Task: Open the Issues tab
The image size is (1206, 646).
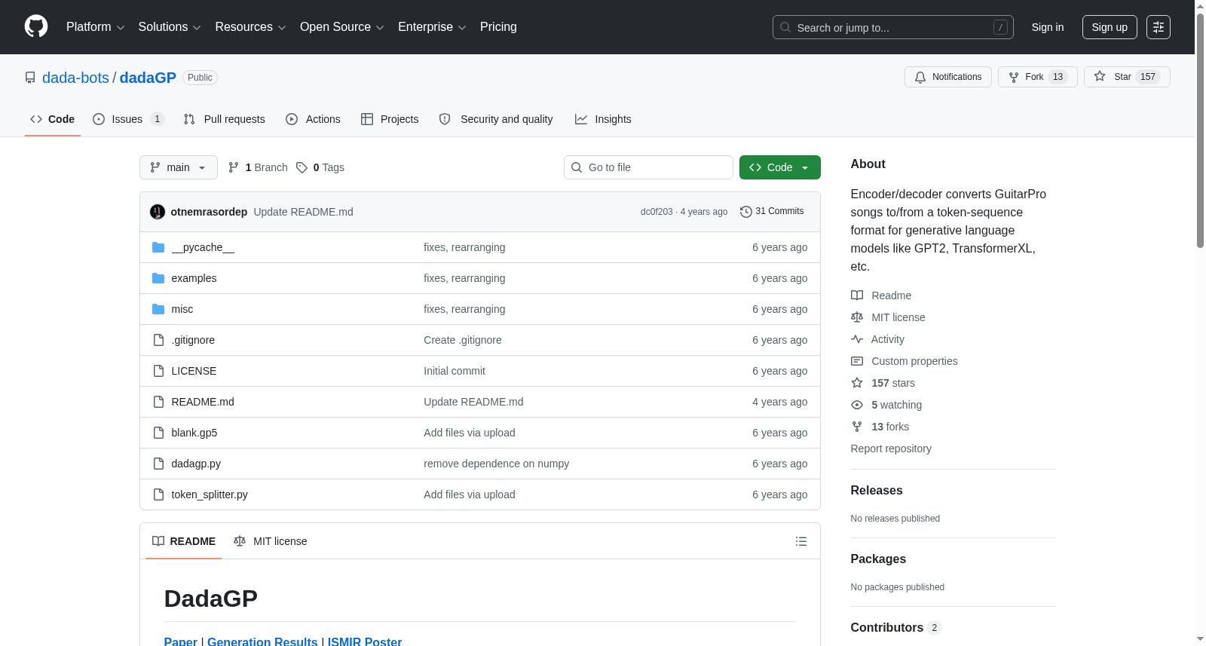Action: (128, 119)
